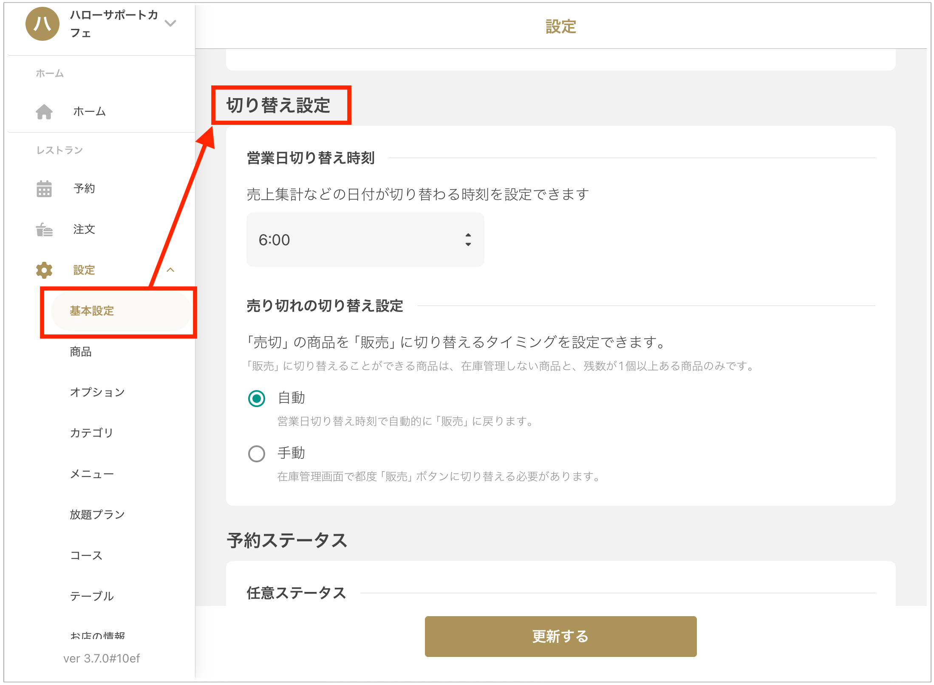Click the reservation calendar icon
This screenshot has width=934, height=685.
[44, 189]
